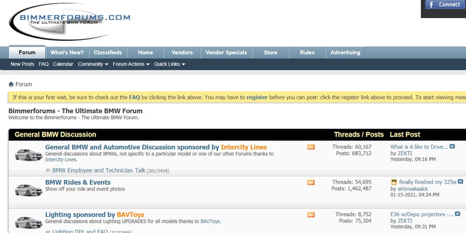Click the register link in the notice

point(257,97)
